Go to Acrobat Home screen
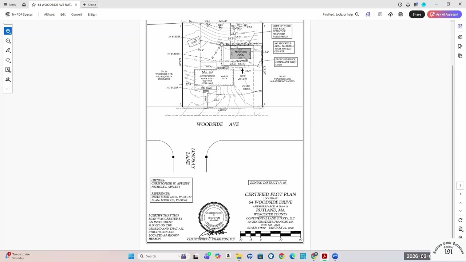 click(x=24, y=5)
